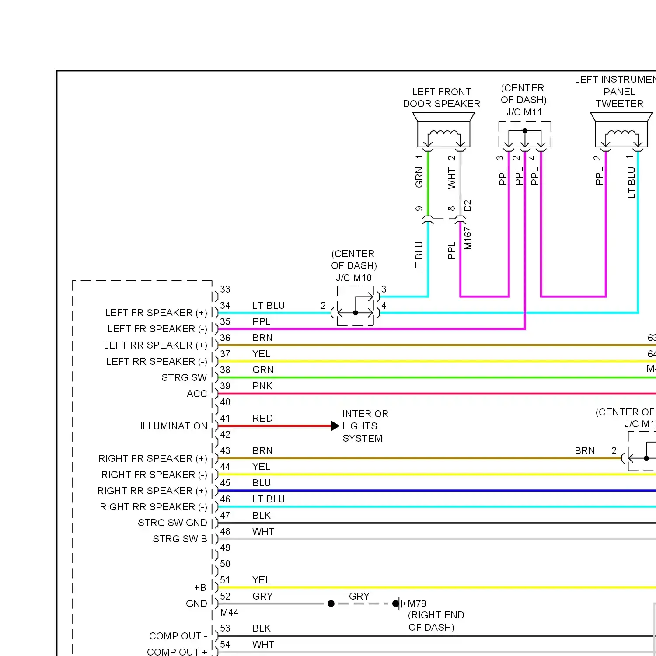Image resolution: width=656 pixels, height=656 pixels.
Task: Click the 'PANEL TWEETER' component label
Action: point(619,98)
